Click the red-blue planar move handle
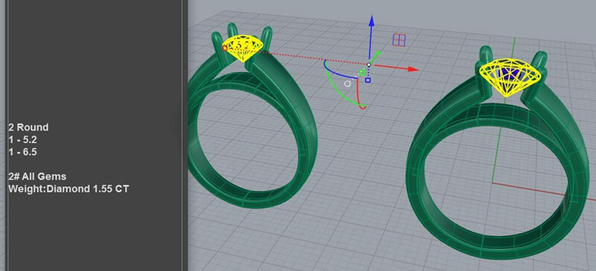 click(399, 40)
